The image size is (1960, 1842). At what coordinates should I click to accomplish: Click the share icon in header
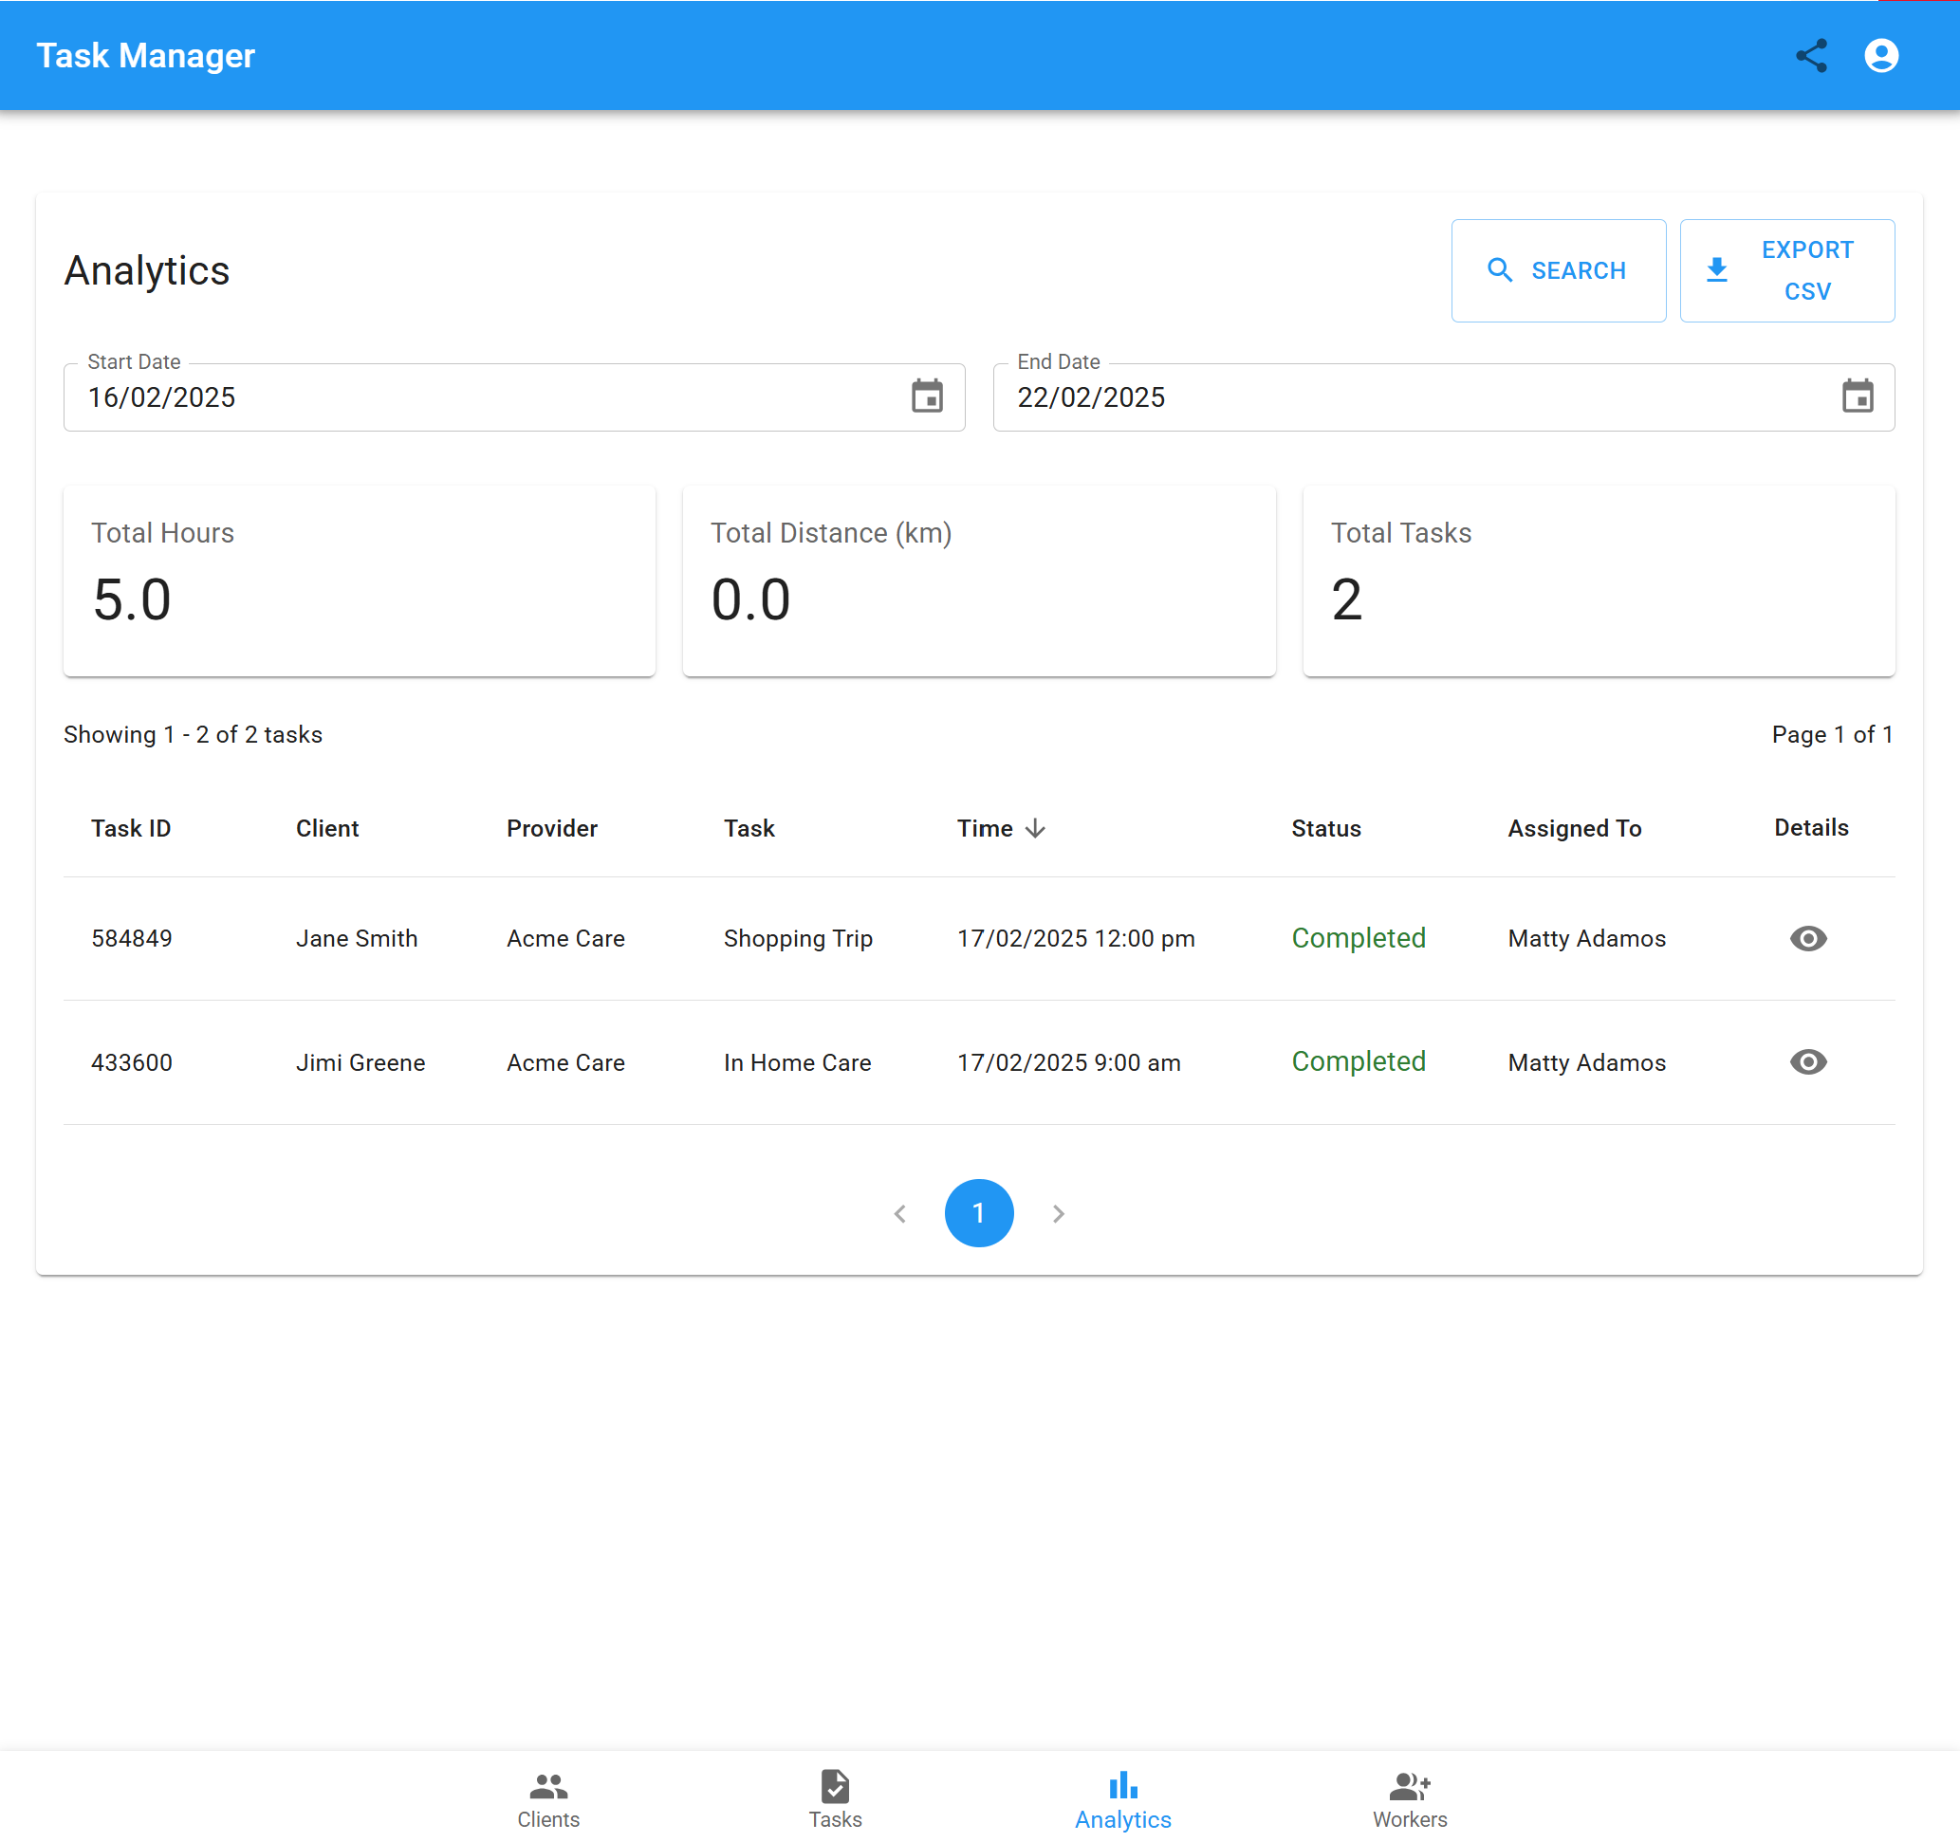point(1811,55)
